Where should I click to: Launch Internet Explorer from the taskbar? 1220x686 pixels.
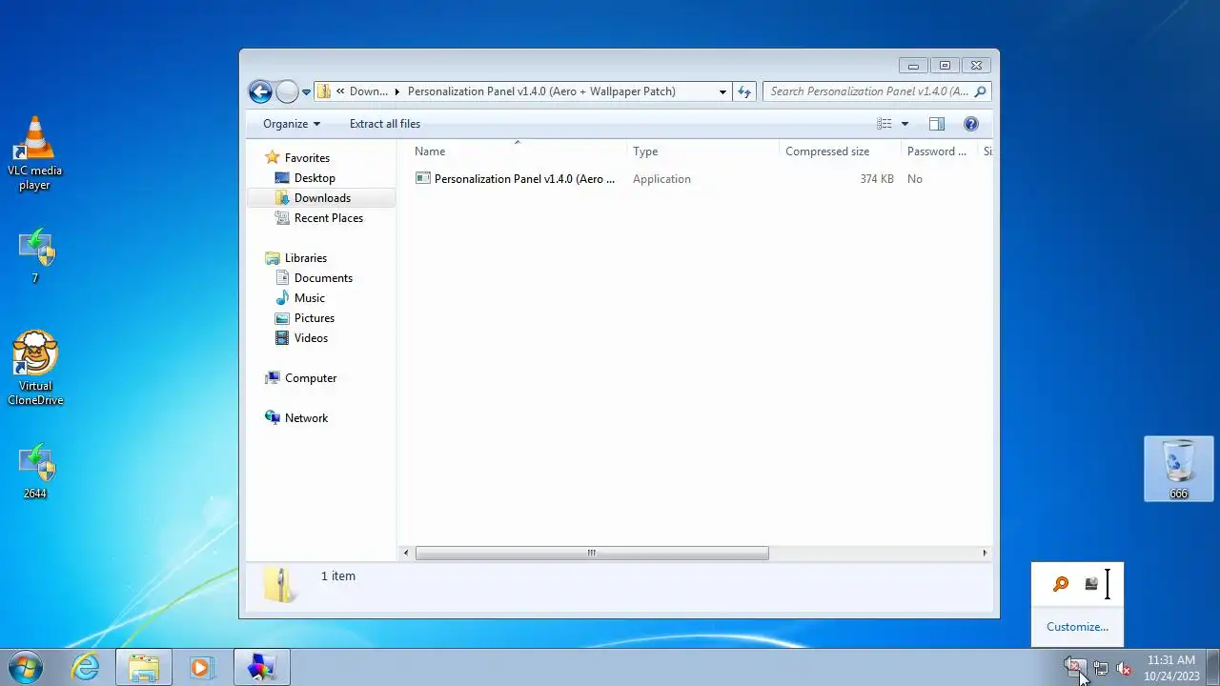(86, 668)
